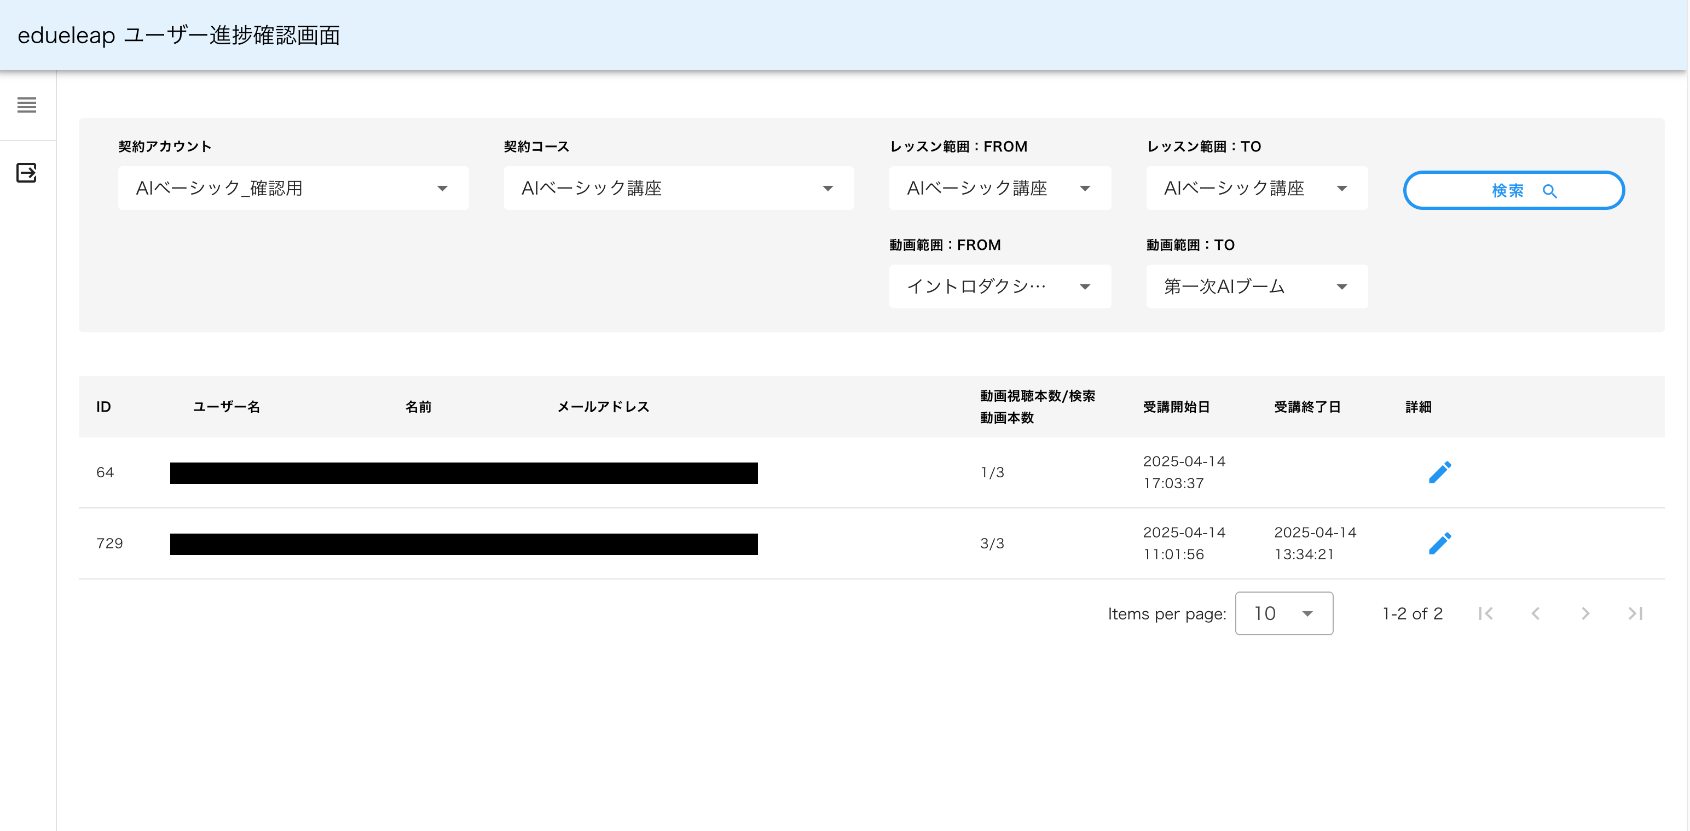
Task: Click the メールアドレス column header
Action: (x=604, y=407)
